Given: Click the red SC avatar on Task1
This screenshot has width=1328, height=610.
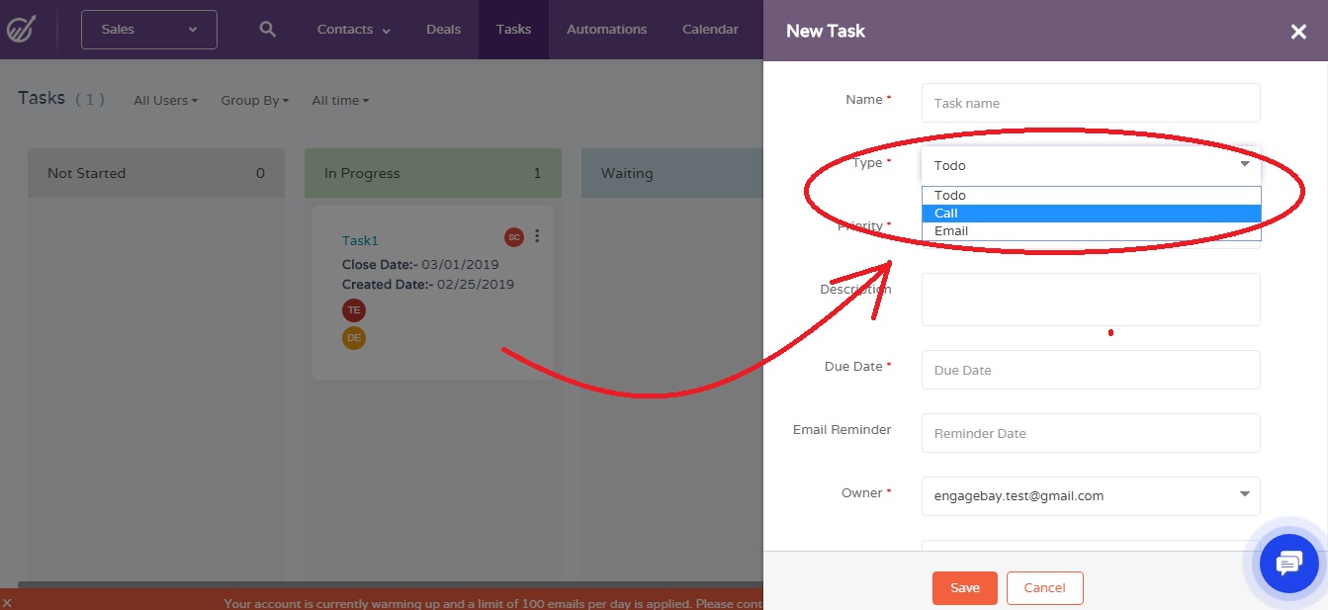Looking at the screenshot, I should point(513,237).
